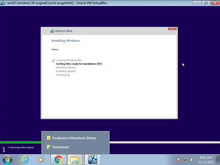Open the Bookworm Adventures Deluxe jump list entry
220x165 pixels.
75,138
